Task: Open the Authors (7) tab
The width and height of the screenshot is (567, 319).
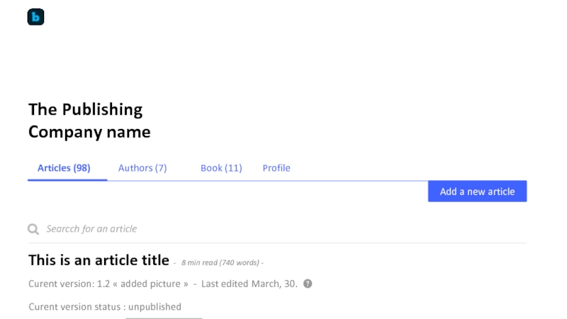Action: tap(142, 168)
